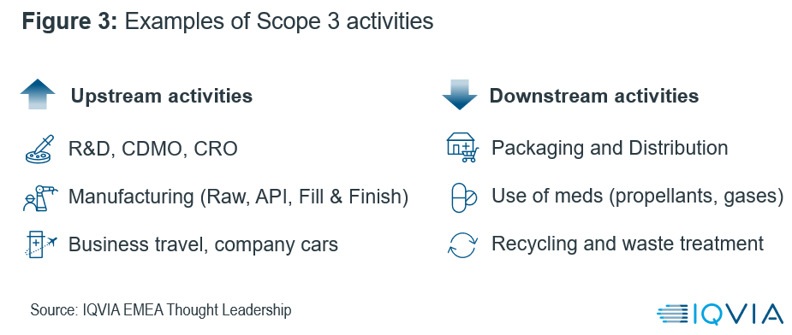Click the Figure 3 title label
The height and width of the screenshot is (335, 792).
coord(69,21)
